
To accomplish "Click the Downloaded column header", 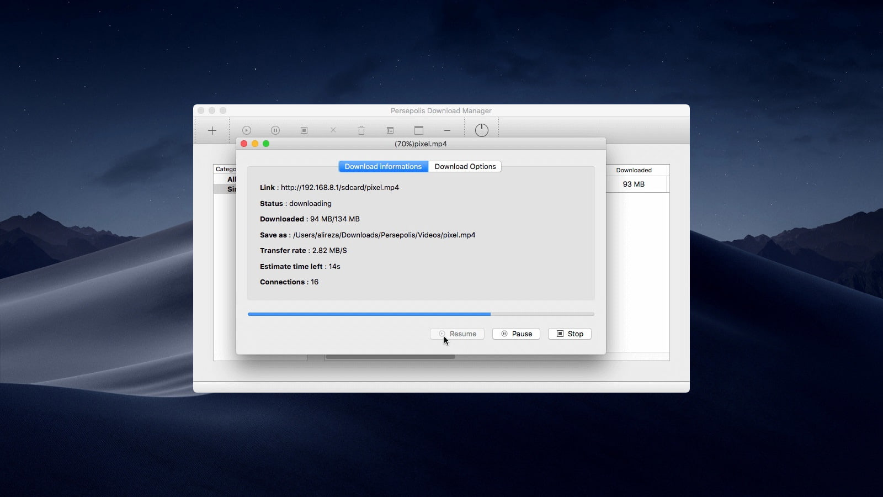I will click(635, 170).
